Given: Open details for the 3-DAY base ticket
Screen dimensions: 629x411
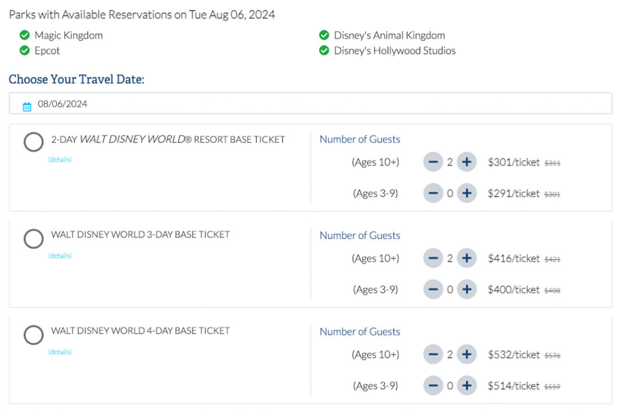Looking at the screenshot, I should point(59,255).
